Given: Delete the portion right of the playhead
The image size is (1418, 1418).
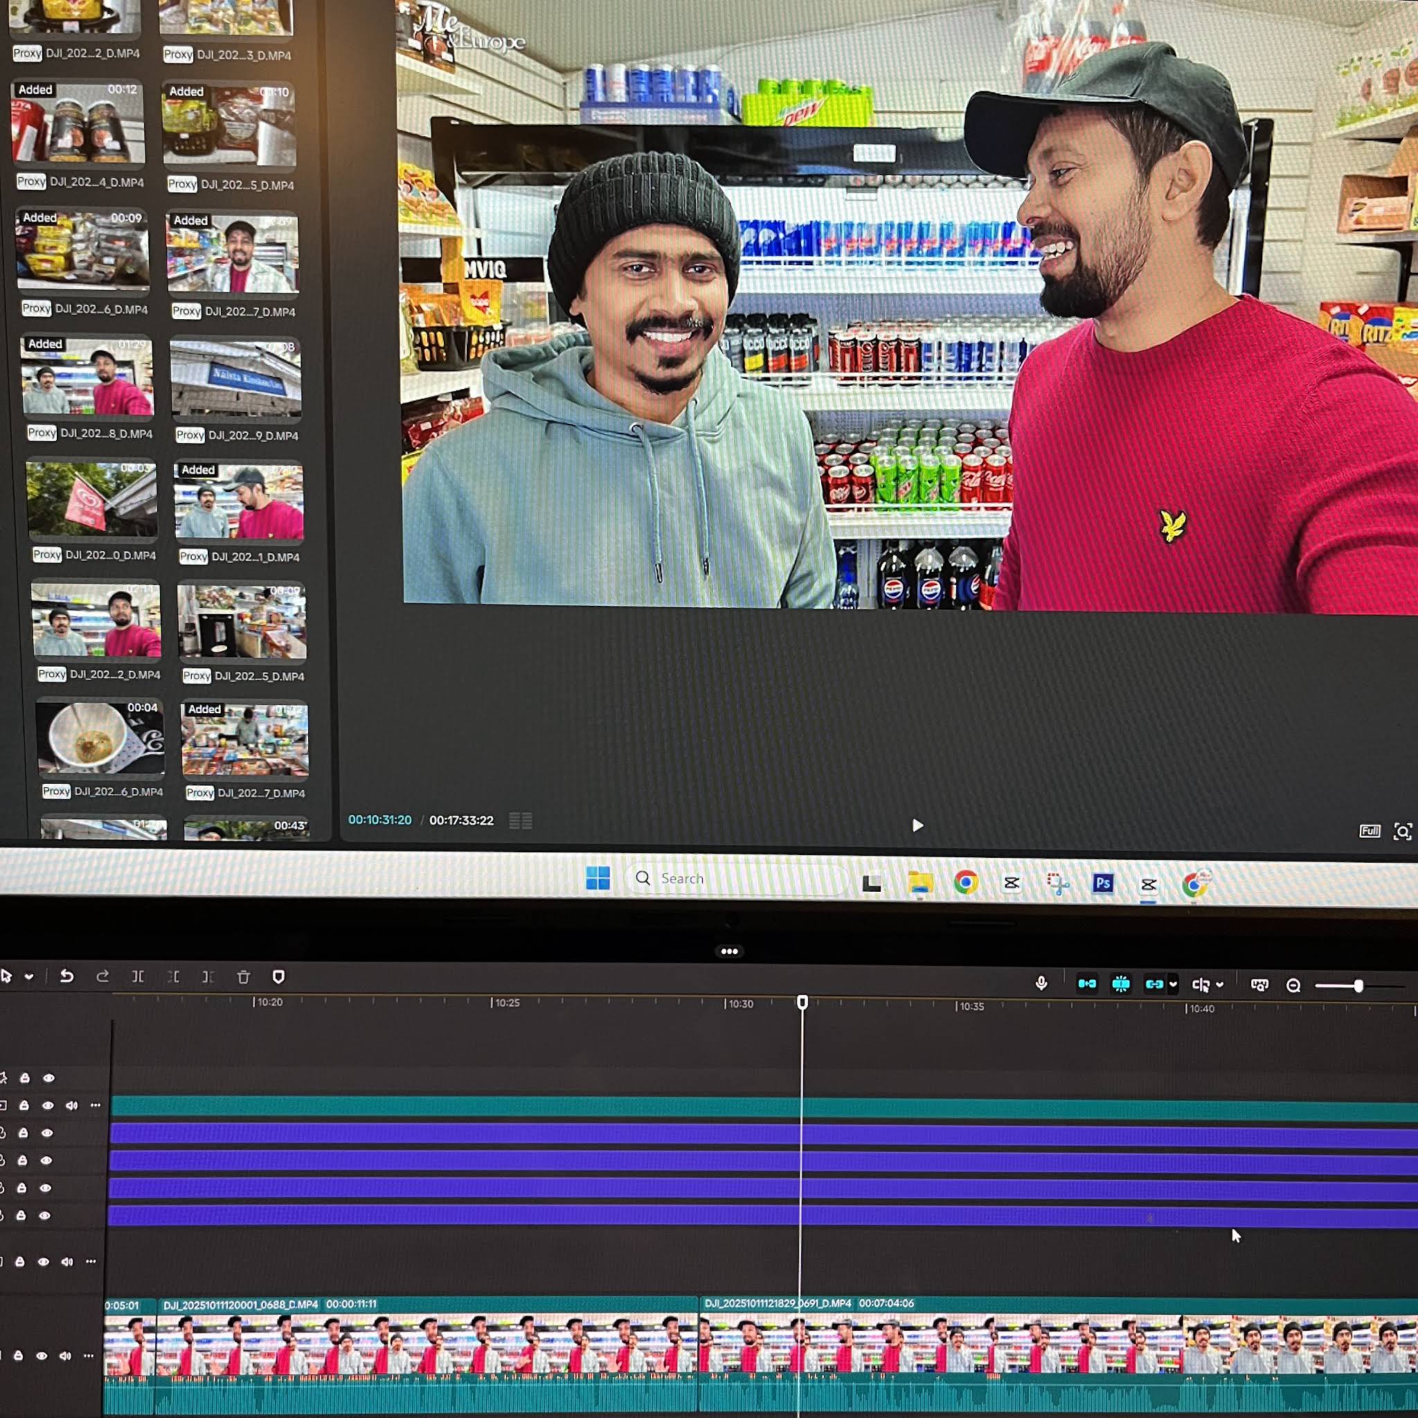Looking at the screenshot, I should click(x=208, y=977).
